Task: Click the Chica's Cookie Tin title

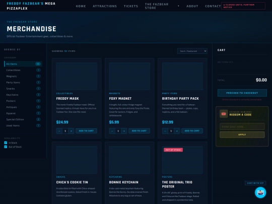Action: [x=72, y=182]
